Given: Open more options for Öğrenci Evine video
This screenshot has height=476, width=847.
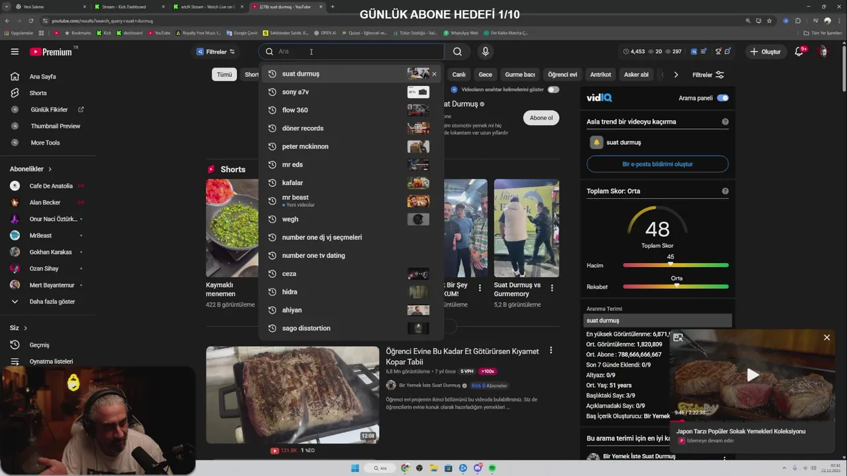Looking at the screenshot, I should [x=551, y=350].
